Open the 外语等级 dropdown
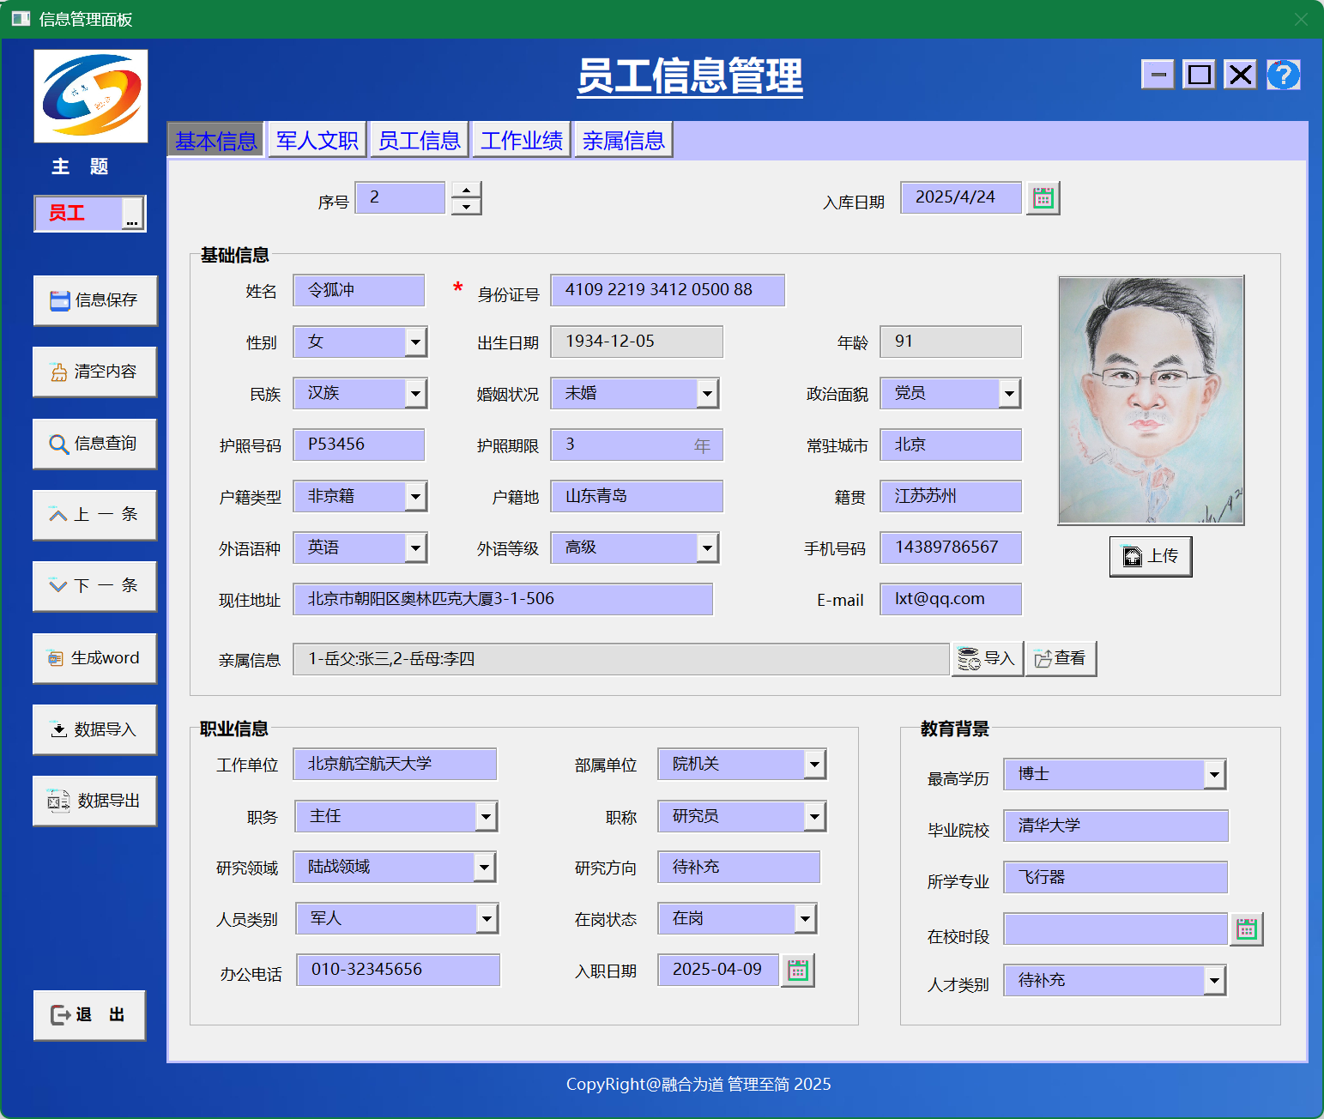 pos(707,547)
